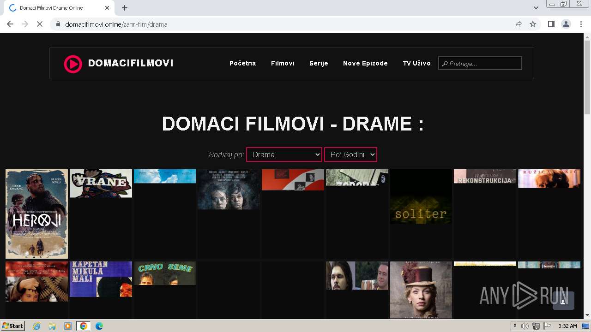591x332 pixels.
Task: Open the Soliter movie thumbnail
Action: pyautogui.click(x=421, y=196)
